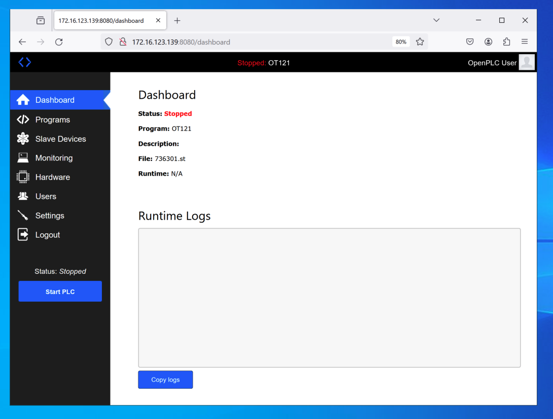Viewport: 553px width, 419px height.
Task: Click the Settings screwdriver icon
Action: tap(23, 216)
